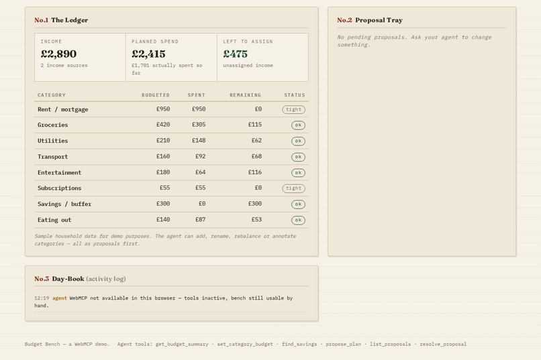Click the Entertainment category name
This screenshot has height=360, width=541.
pyautogui.click(x=59, y=172)
